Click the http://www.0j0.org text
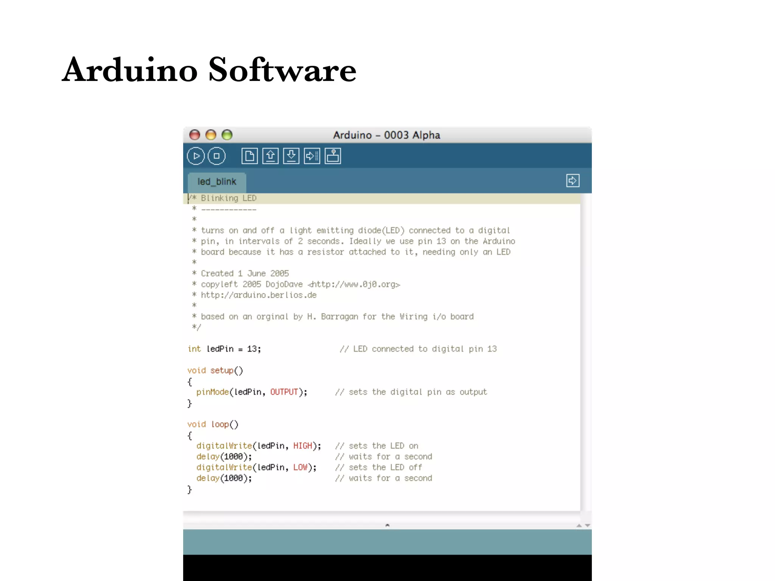Image resolution: width=775 pixels, height=581 pixels. coord(354,284)
